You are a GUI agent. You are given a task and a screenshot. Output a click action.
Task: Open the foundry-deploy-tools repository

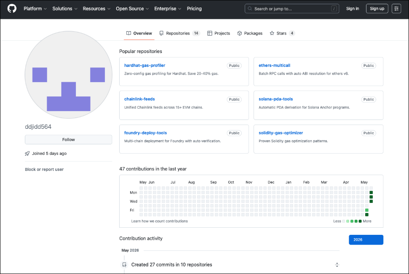[x=146, y=133]
